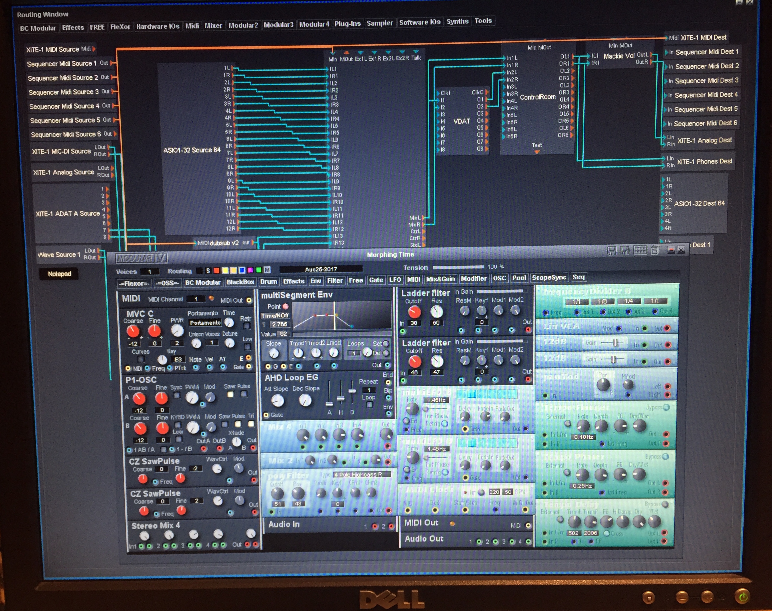Click the MIDI module's MIDI Out port
Screen dimensions: 772x611
click(249, 300)
